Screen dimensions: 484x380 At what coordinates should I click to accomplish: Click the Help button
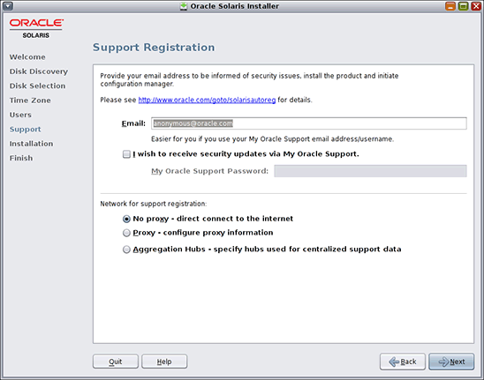(x=164, y=361)
